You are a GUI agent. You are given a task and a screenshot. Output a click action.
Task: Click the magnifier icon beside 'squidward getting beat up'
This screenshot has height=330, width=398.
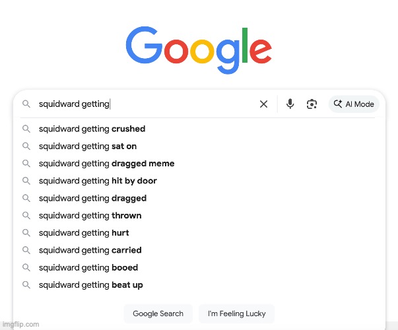[x=26, y=285]
